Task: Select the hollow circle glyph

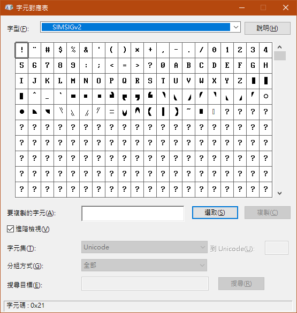Action: tap(265, 97)
